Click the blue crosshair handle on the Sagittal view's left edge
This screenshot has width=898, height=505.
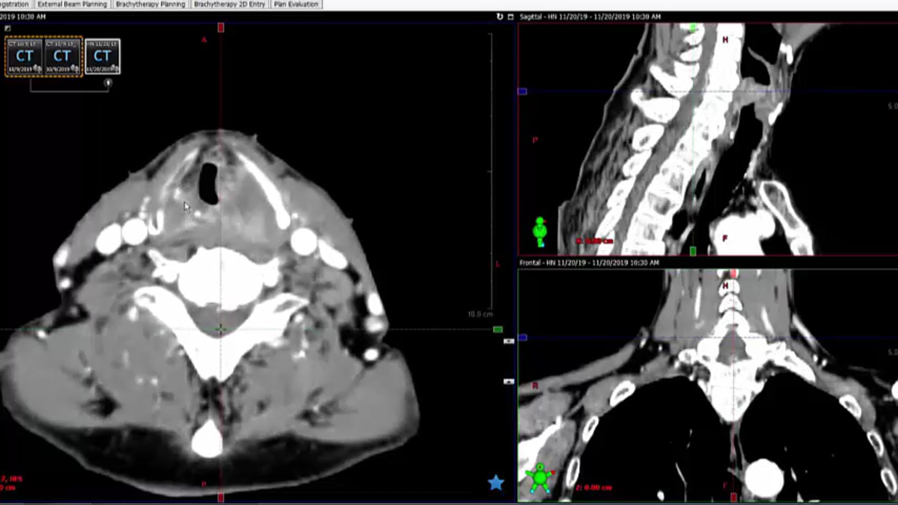pyautogui.click(x=521, y=92)
